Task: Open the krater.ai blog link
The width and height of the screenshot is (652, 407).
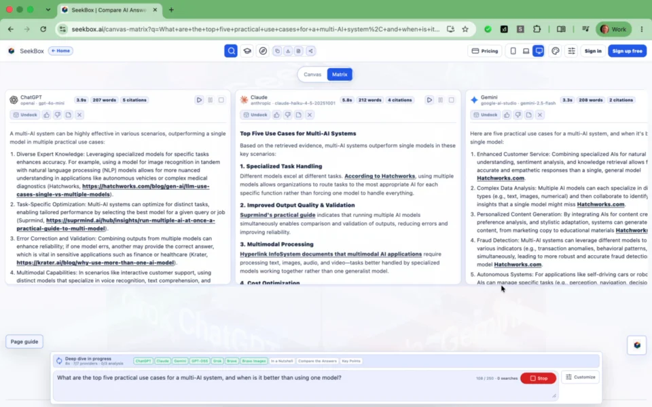Action: [x=95, y=263]
